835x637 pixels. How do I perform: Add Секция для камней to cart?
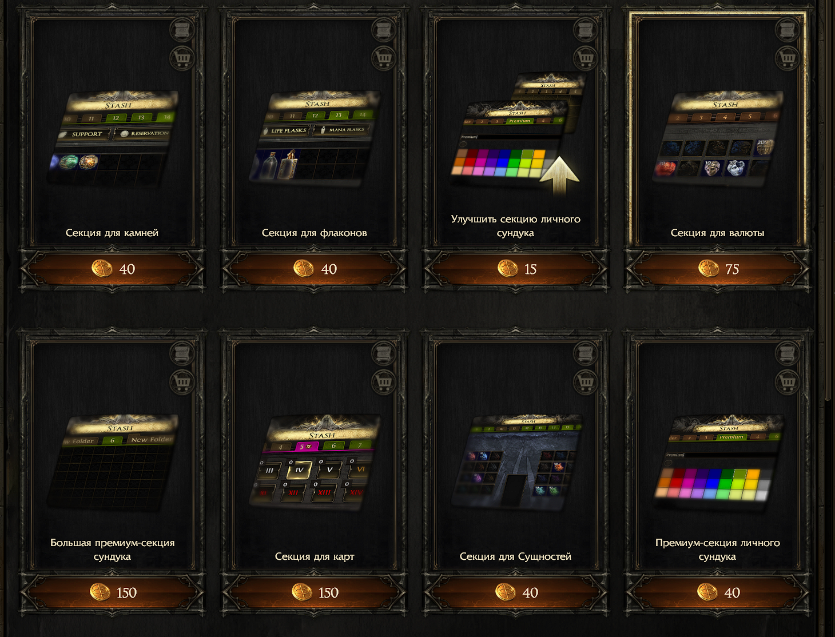coord(182,58)
